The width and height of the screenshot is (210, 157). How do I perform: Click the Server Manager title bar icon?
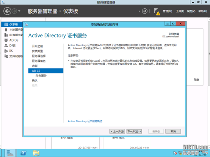(3, 2)
